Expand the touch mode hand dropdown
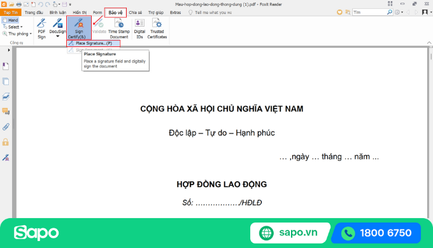This screenshot has width=433, height=248. coord(59,4)
